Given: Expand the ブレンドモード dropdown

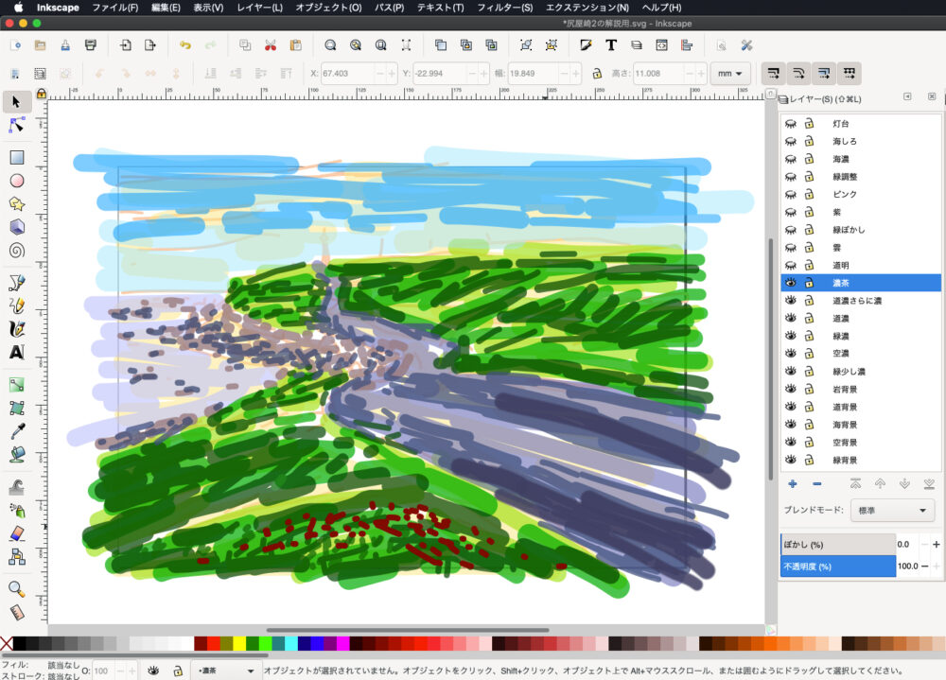Looking at the screenshot, I should [891, 511].
